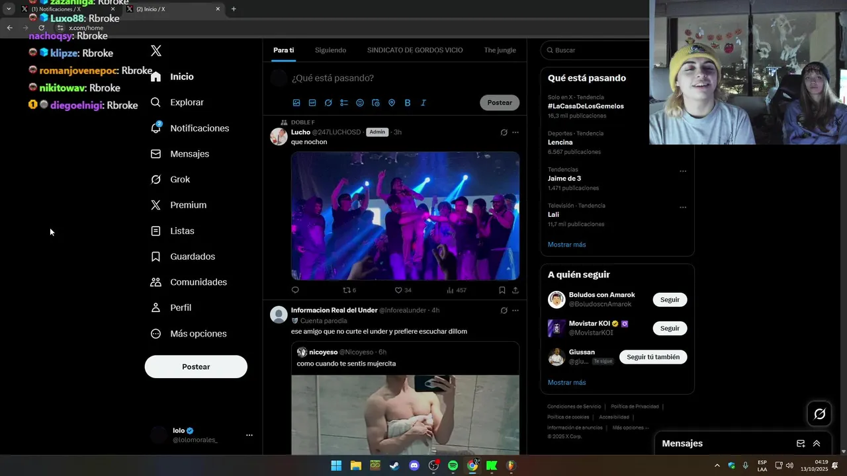Add a poll to post

click(x=344, y=103)
